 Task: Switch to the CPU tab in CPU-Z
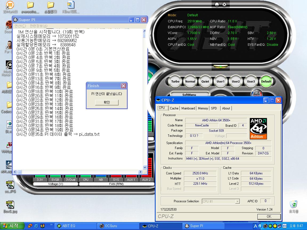pos(162,108)
